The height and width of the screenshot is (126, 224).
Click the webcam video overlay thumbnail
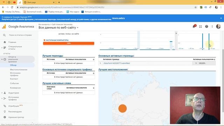[195, 105]
